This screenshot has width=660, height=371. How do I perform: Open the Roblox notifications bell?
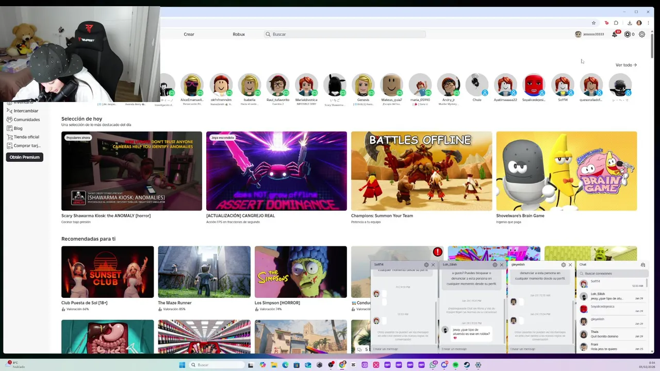point(615,34)
